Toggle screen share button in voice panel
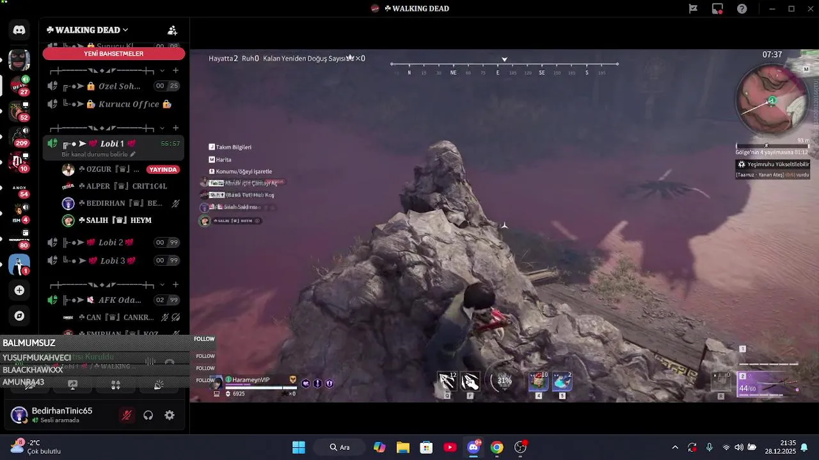The width and height of the screenshot is (819, 460). pyautogui.click(x=73, y=385)
